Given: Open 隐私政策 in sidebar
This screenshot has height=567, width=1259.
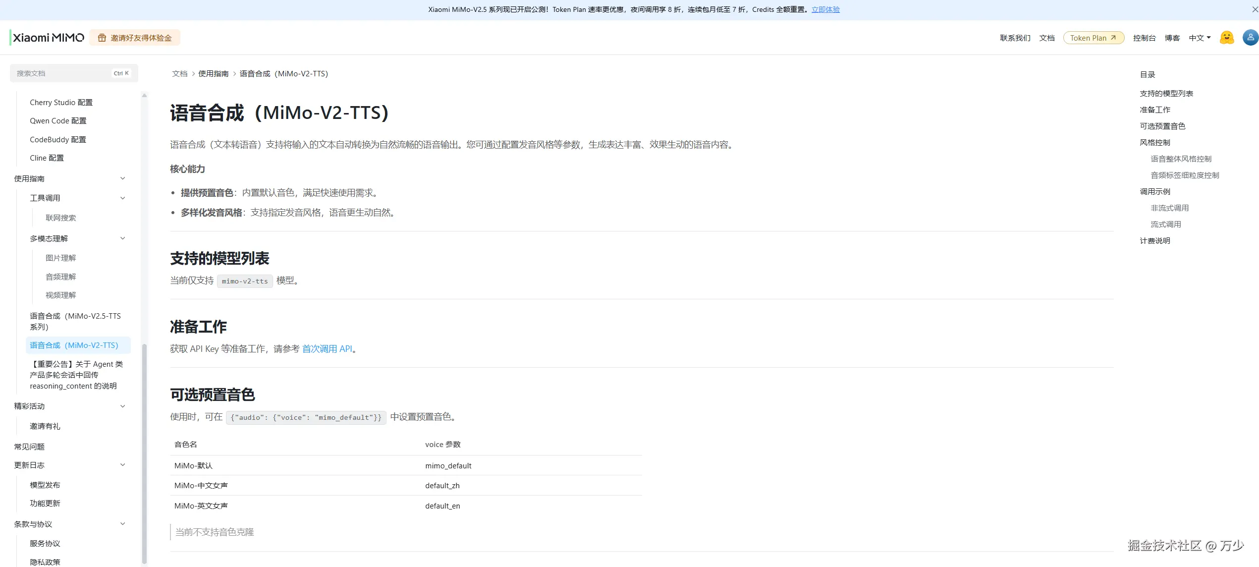Looking at the screenshot, I should (x=45, y=562).
